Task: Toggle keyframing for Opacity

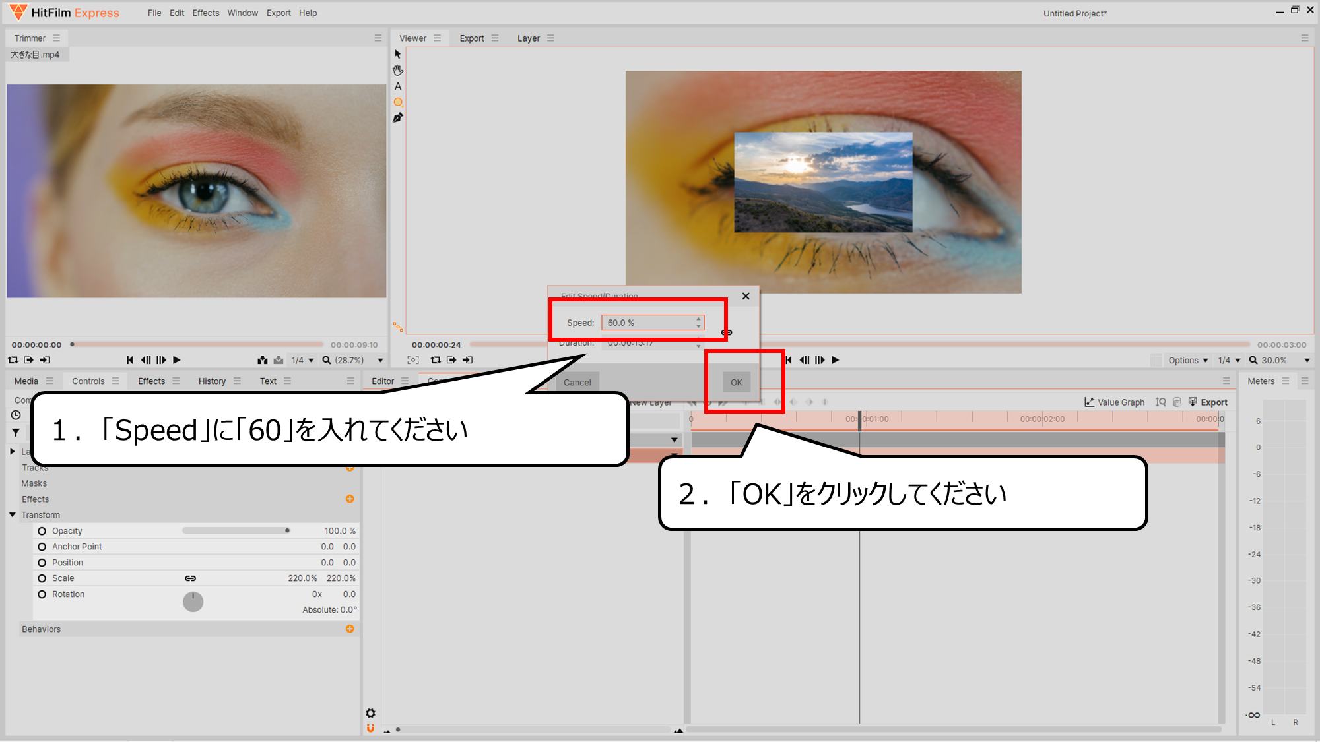Action: tap(42, 531)
